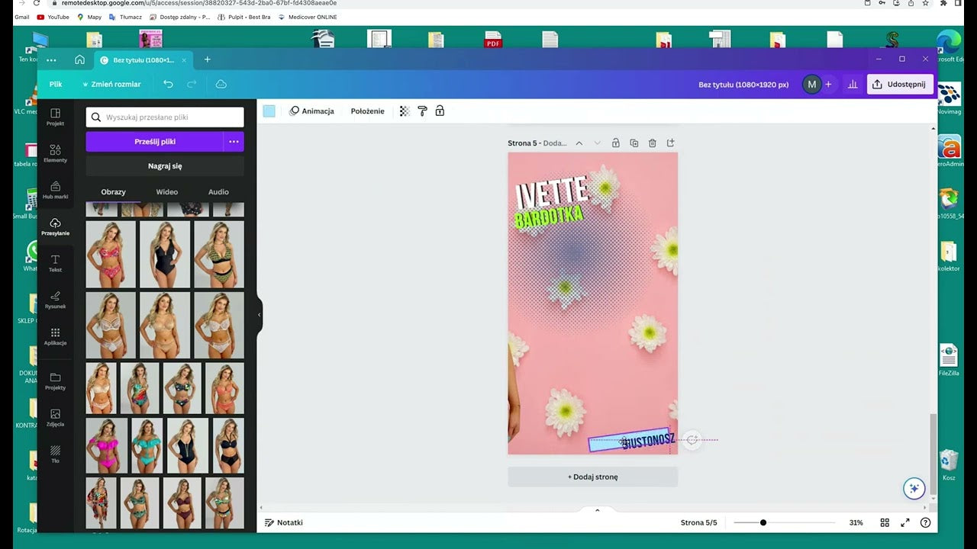Add collaborator with the plus button
Screen dimensions: 977x549
click(x=828, y=85)
